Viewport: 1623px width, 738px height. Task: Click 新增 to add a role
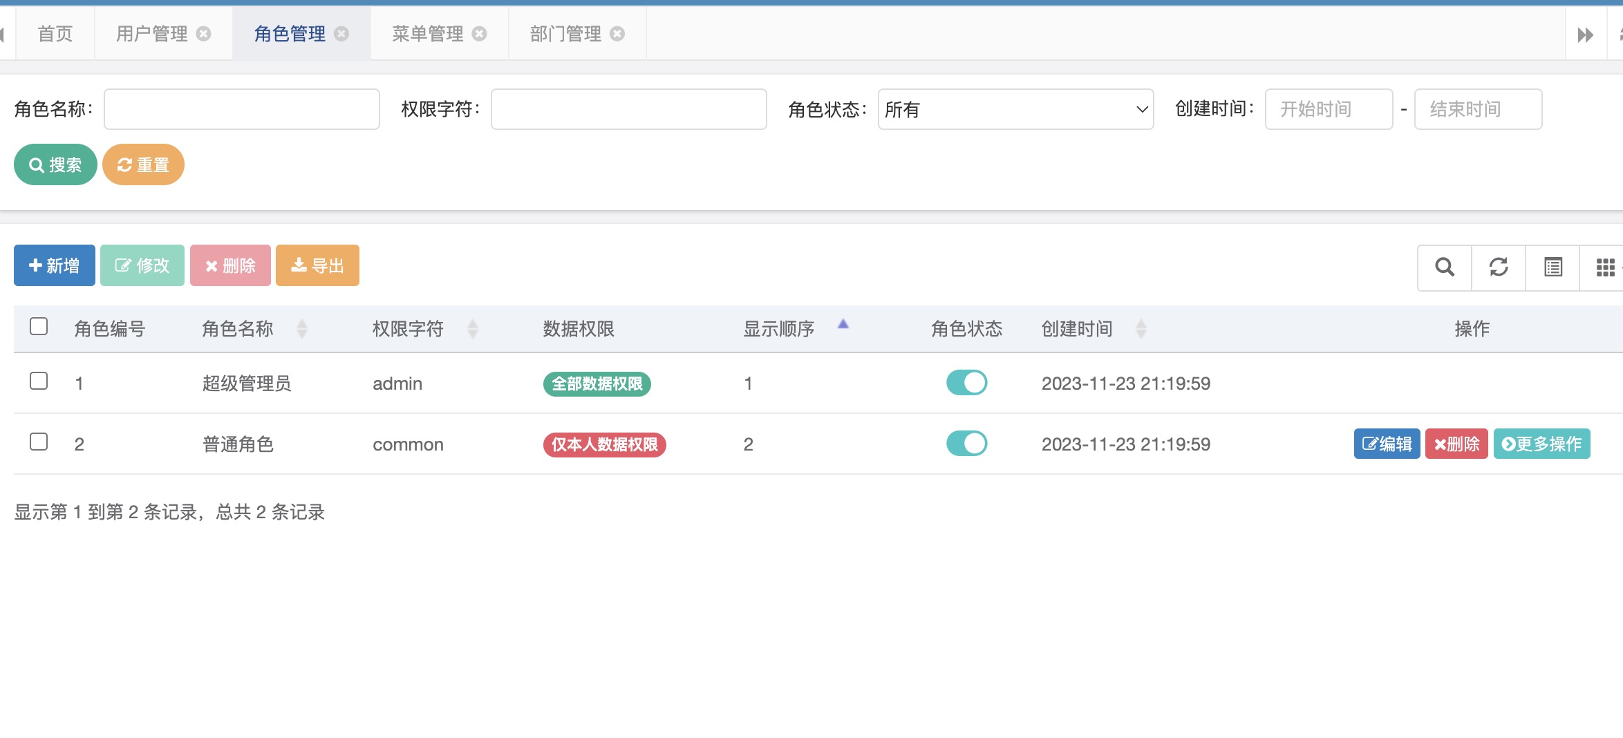tap(55, 265)
